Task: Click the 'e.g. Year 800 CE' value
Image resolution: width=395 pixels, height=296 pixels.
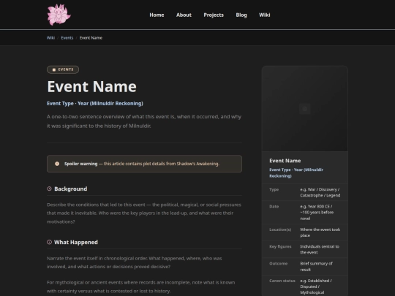Action: [x=317, y=212]
